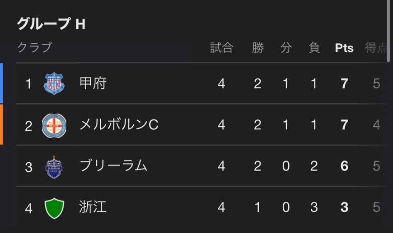This screenshot has width=393, height=233.
Task: Click the green Zhejiang shield icon
Action: pyautogui.click(x=54, y=208)
